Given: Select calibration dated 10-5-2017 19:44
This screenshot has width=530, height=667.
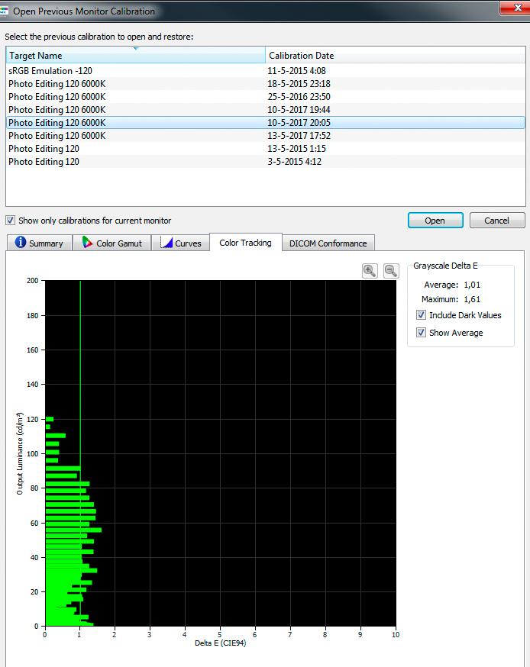Looking at the screenshot, I should (266, 110).
